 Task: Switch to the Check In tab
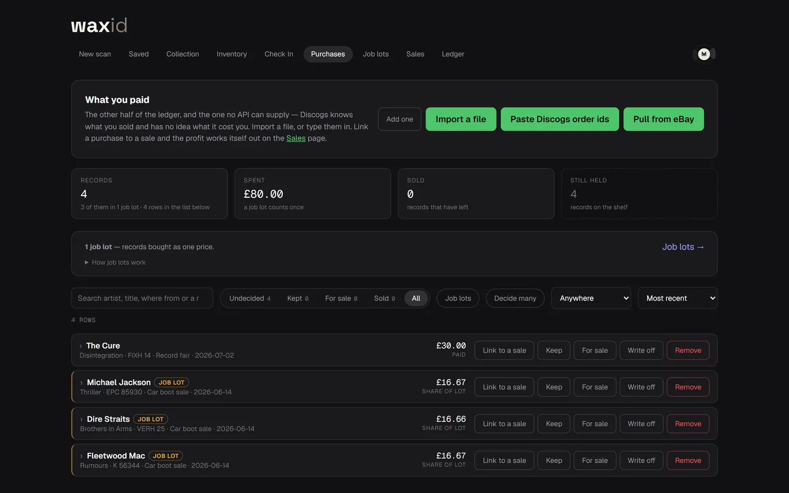279,54
